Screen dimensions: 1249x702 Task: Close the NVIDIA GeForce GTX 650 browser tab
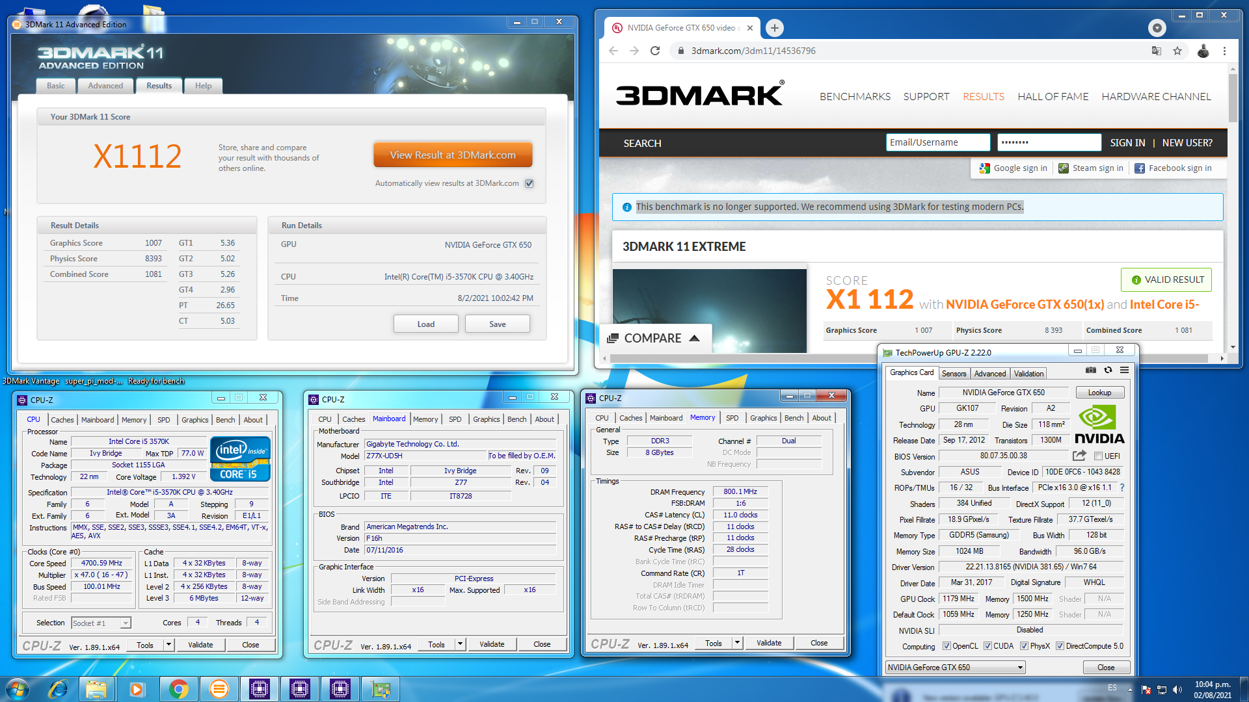point(750,28)
